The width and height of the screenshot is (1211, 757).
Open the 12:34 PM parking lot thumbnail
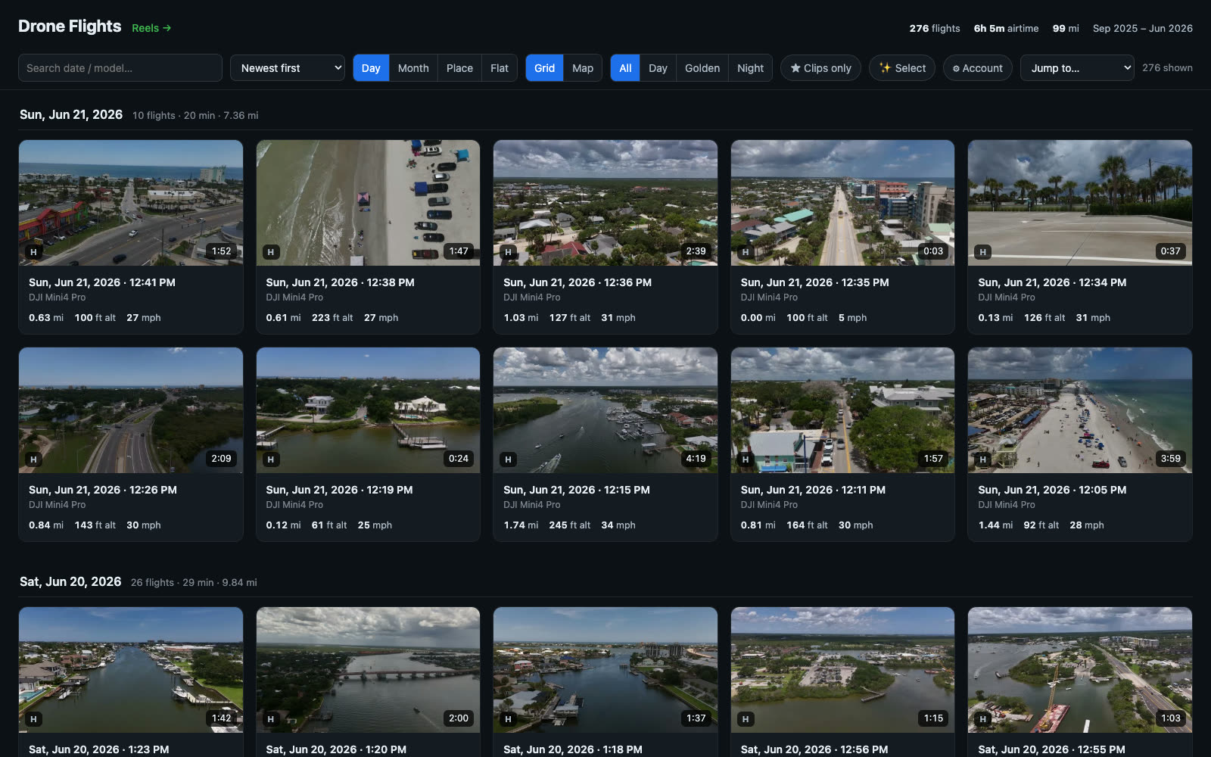click(x=1080, y=203)
